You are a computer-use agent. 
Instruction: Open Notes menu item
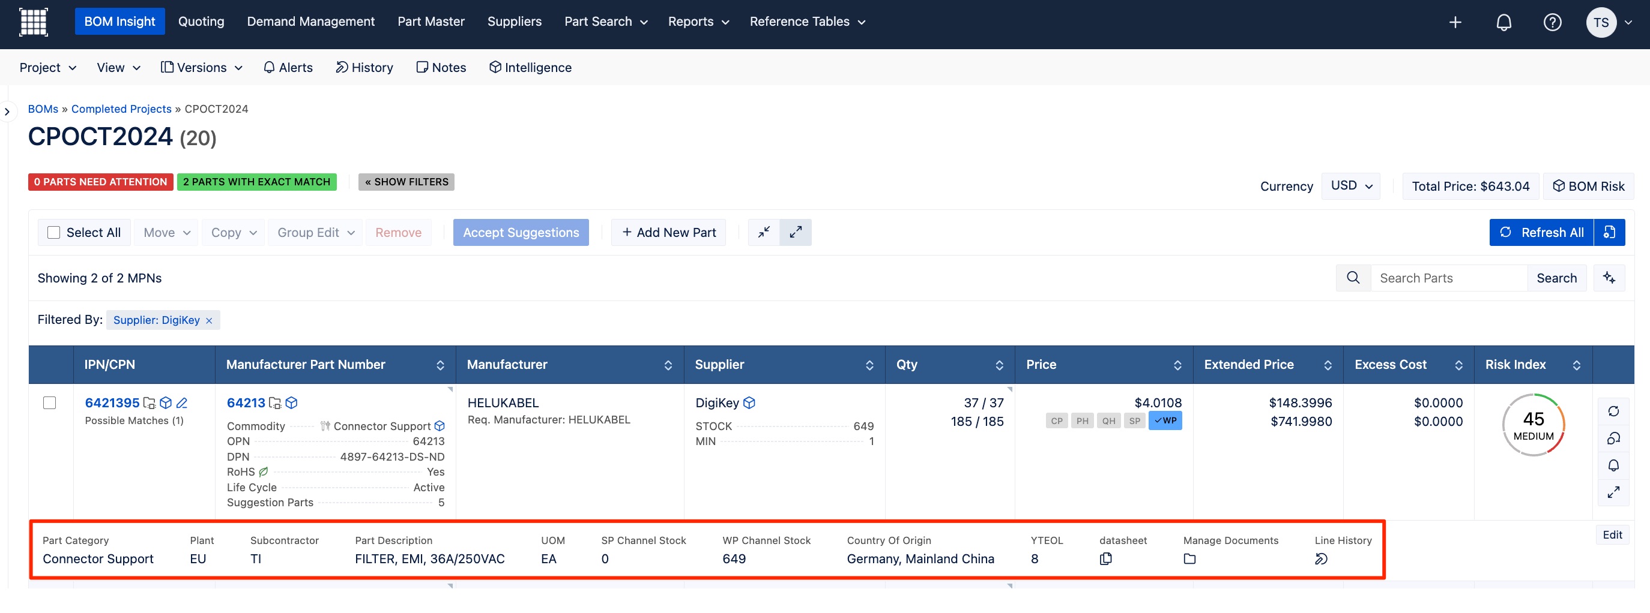coord(441,68)
